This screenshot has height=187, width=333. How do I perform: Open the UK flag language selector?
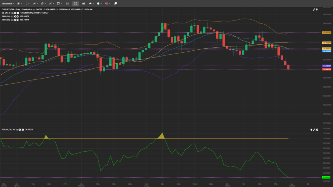106,3
